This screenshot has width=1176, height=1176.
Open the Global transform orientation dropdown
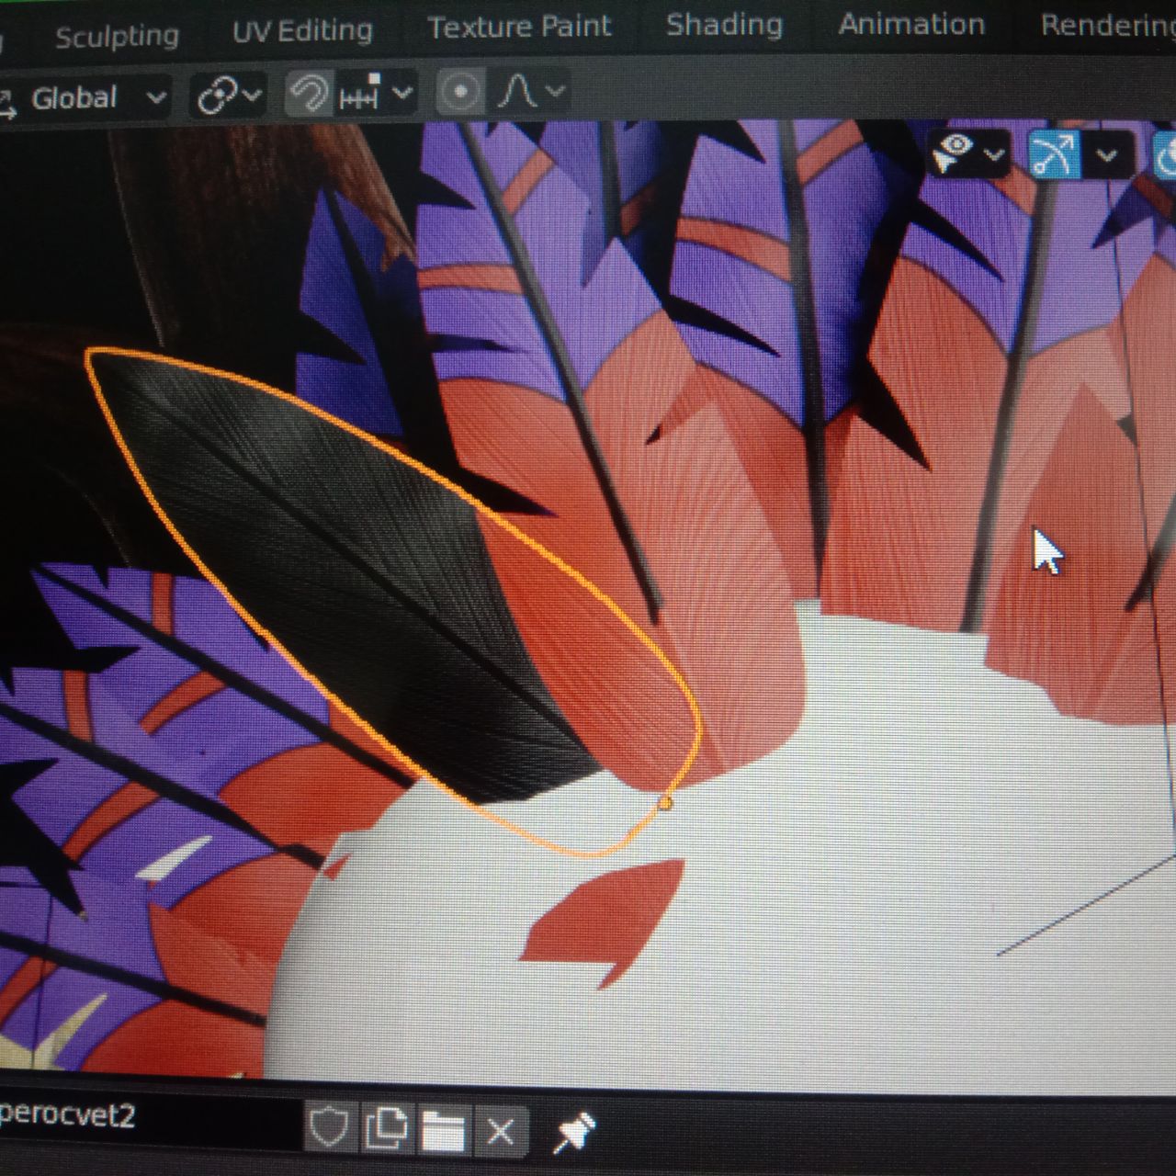(x=85, y=97)
